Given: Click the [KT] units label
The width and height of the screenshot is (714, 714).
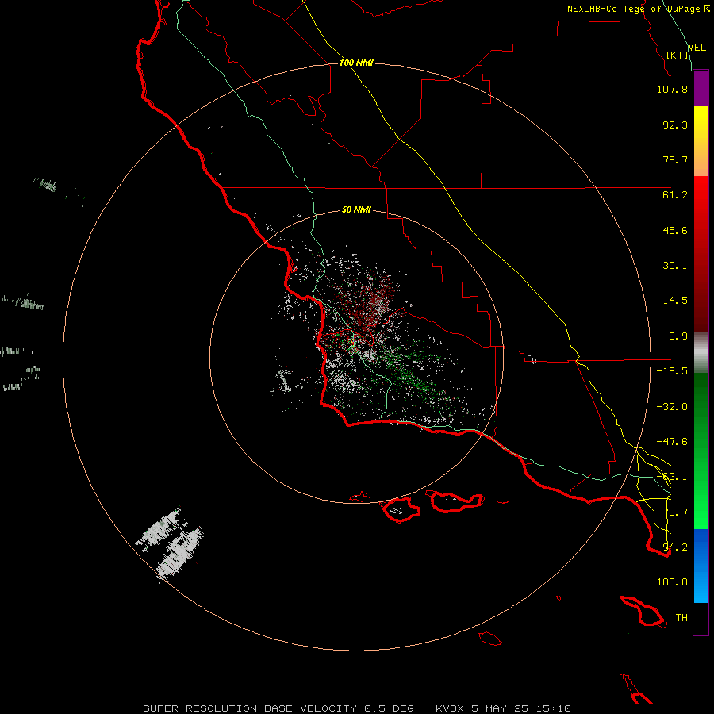Looking at the screenshot, I should 678,55.
